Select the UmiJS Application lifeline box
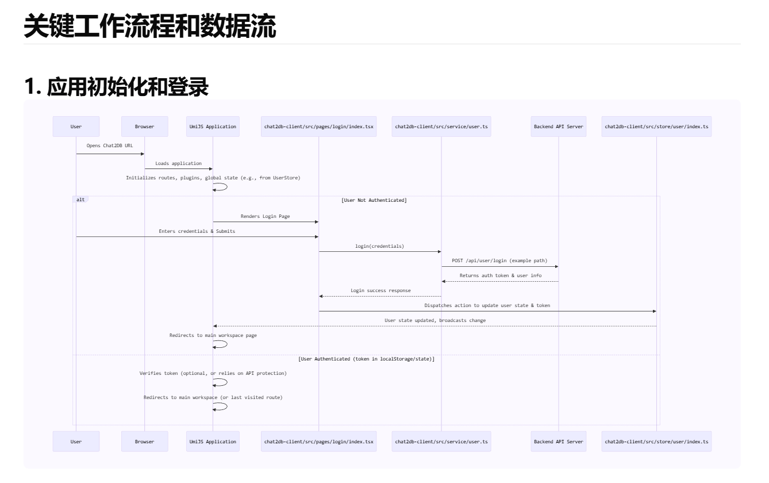The height and width of the screenshot is (483, 769). click(x=213, y=126)
